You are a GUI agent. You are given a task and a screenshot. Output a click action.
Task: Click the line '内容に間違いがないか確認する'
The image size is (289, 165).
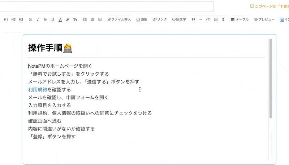[x=61, y=129]
